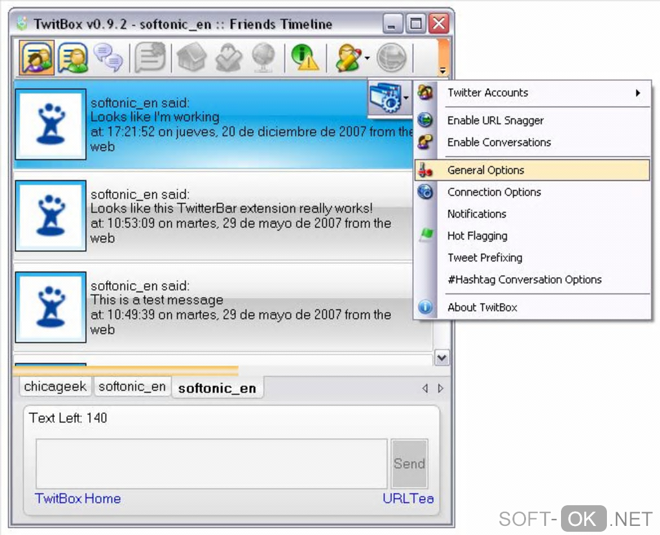
Task: Select the bold active softonic_en tab
Action: pos(217,388)
